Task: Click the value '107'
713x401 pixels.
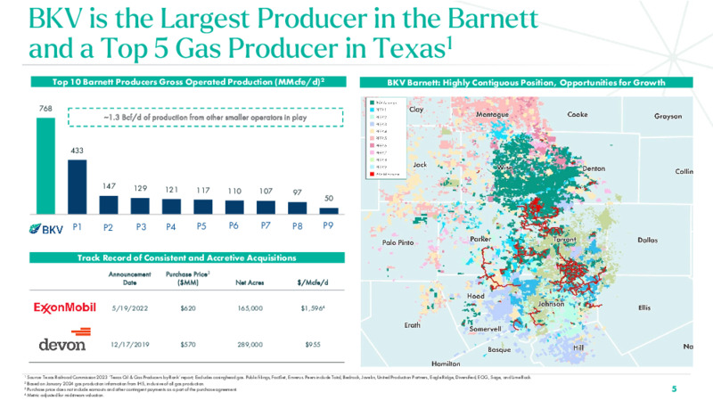Action: click(x=266, y=191)
